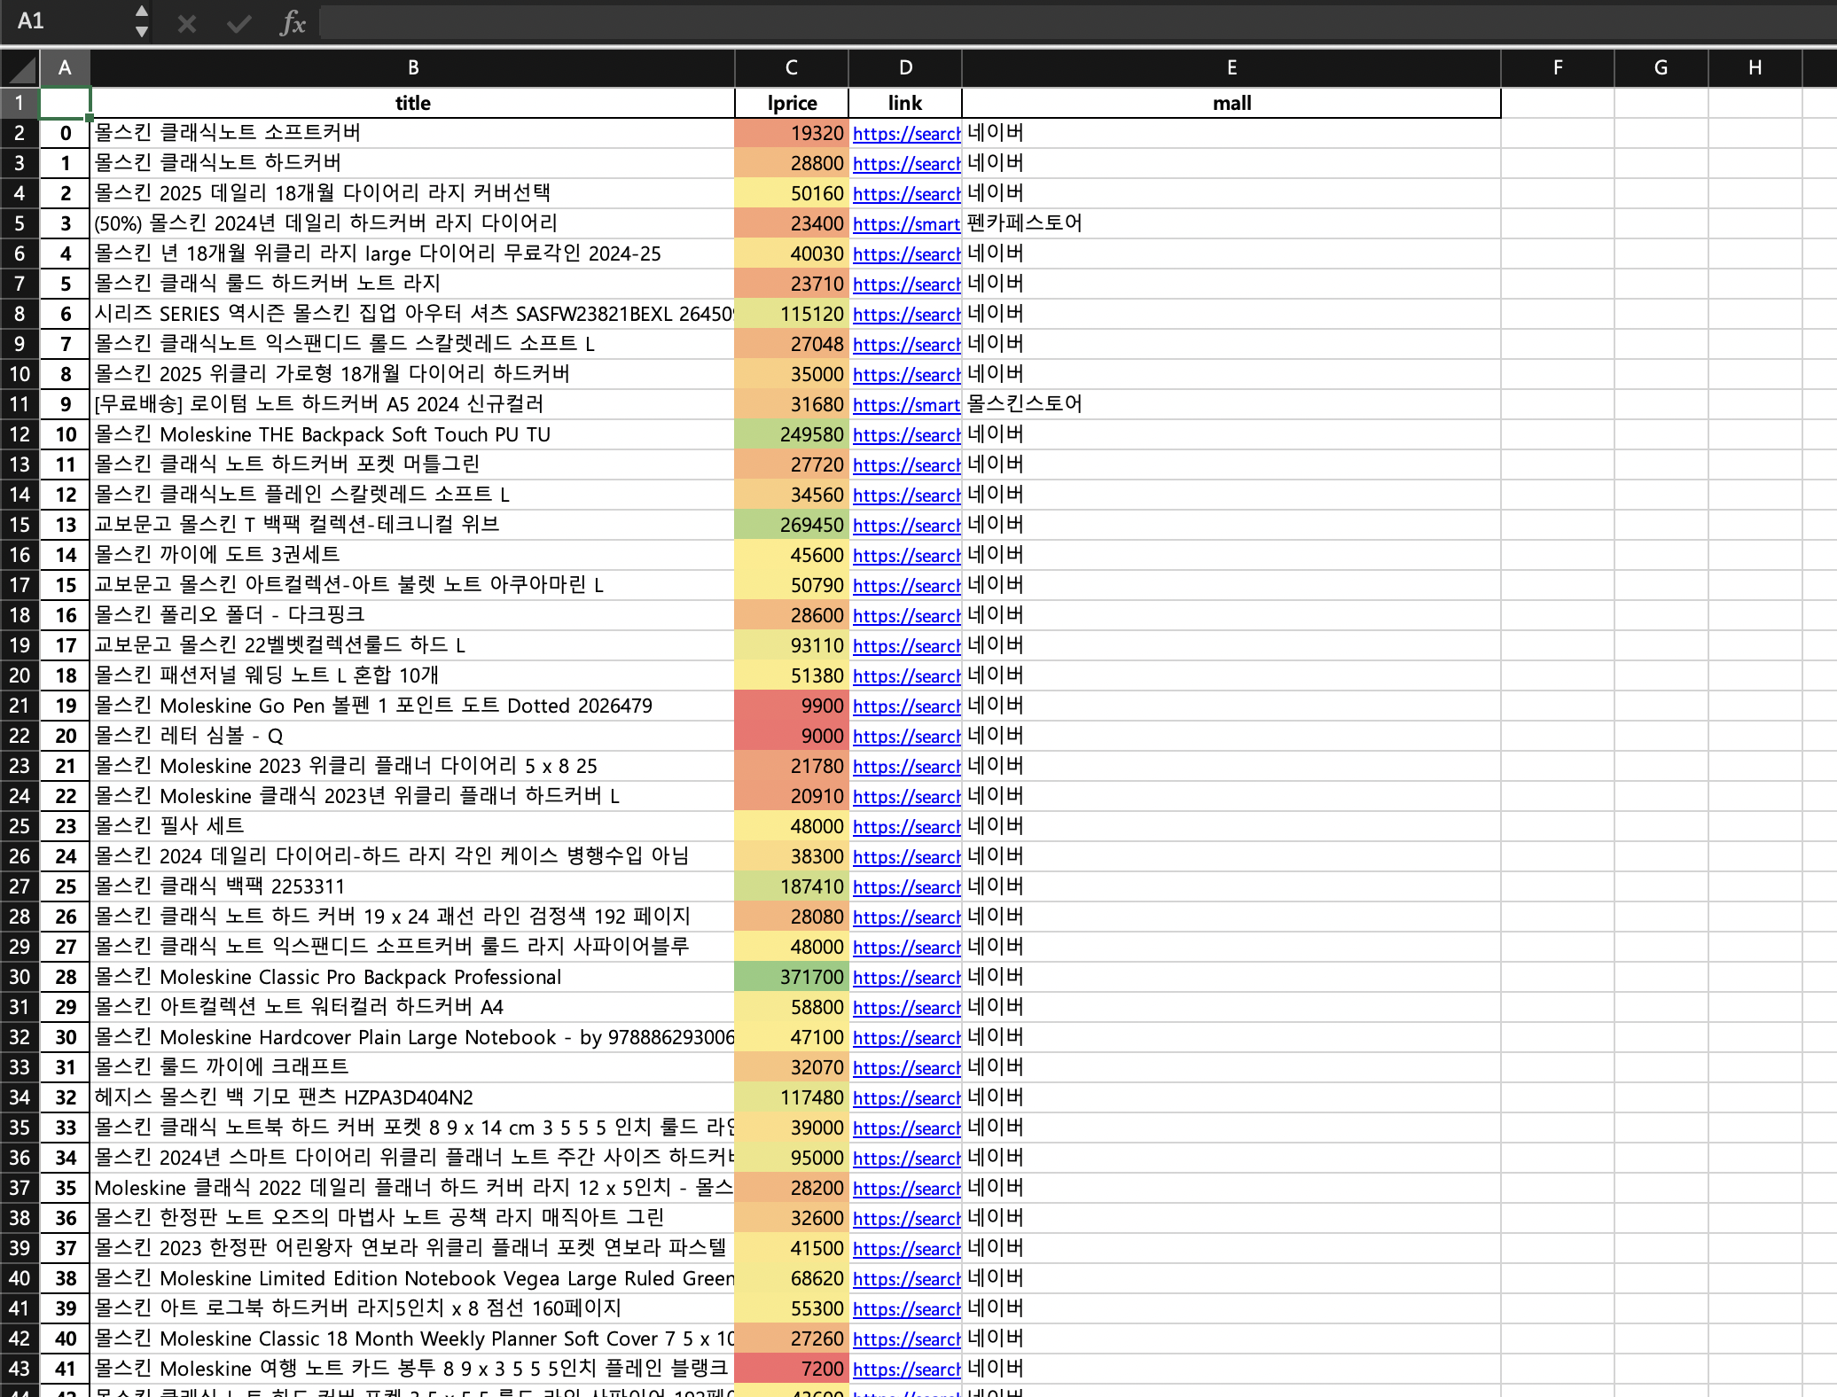
Task: Click the Name Box up arrow
Action: click(141, 12)
